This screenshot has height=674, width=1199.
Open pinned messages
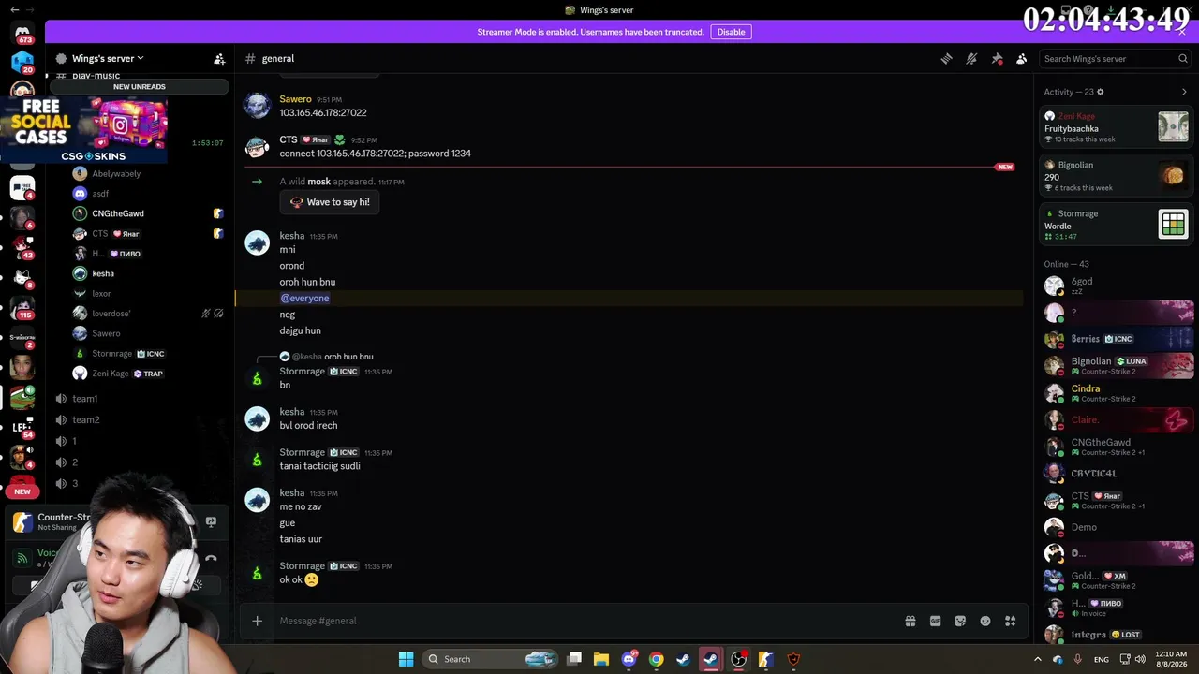point(997,58)
